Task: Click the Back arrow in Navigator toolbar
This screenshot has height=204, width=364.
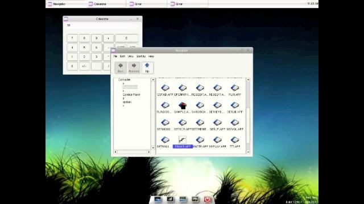Action: click(121, 67)
